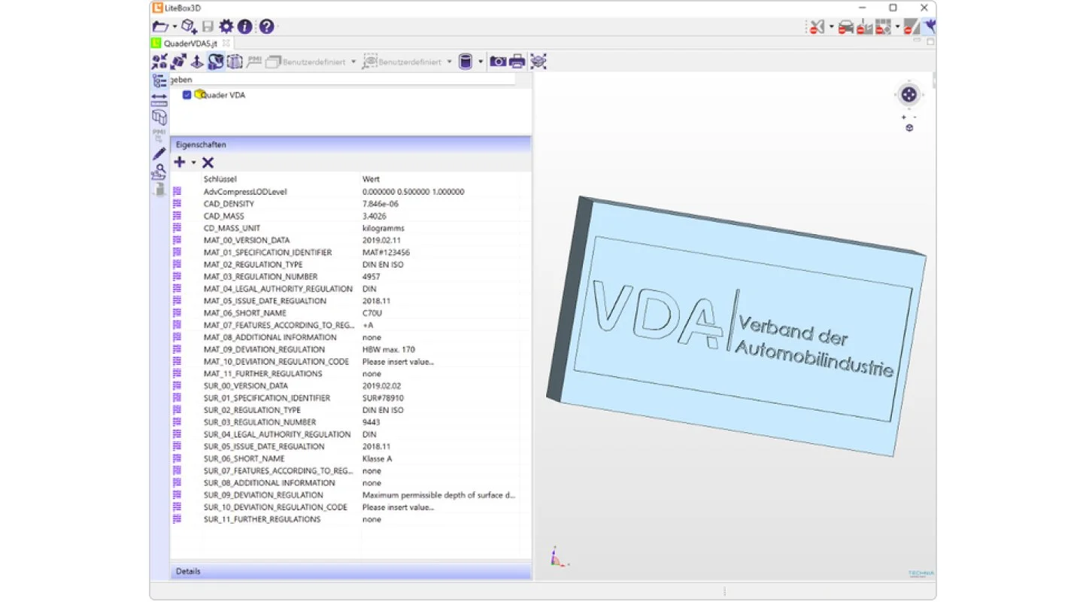The width and height of the screenshot is (1083, 602).
Task: Add a new property with the plus button
Action: (x=179, y=163)
